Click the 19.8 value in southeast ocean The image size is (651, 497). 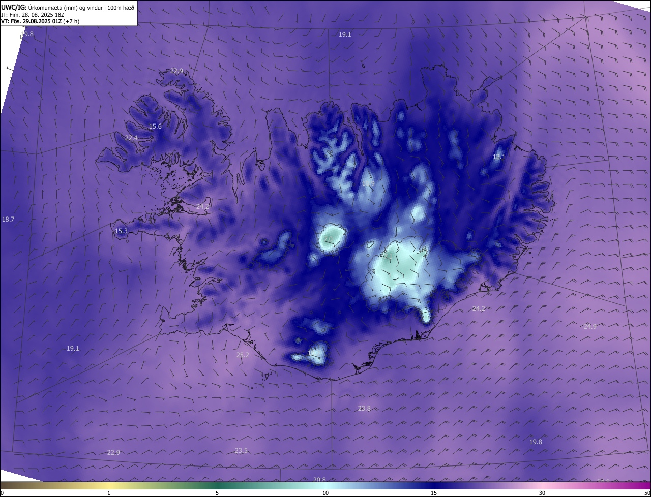click(x=536, y=442)
